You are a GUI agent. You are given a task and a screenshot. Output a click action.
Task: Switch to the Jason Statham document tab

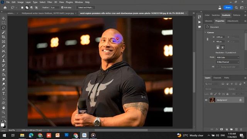pos(48,13)
